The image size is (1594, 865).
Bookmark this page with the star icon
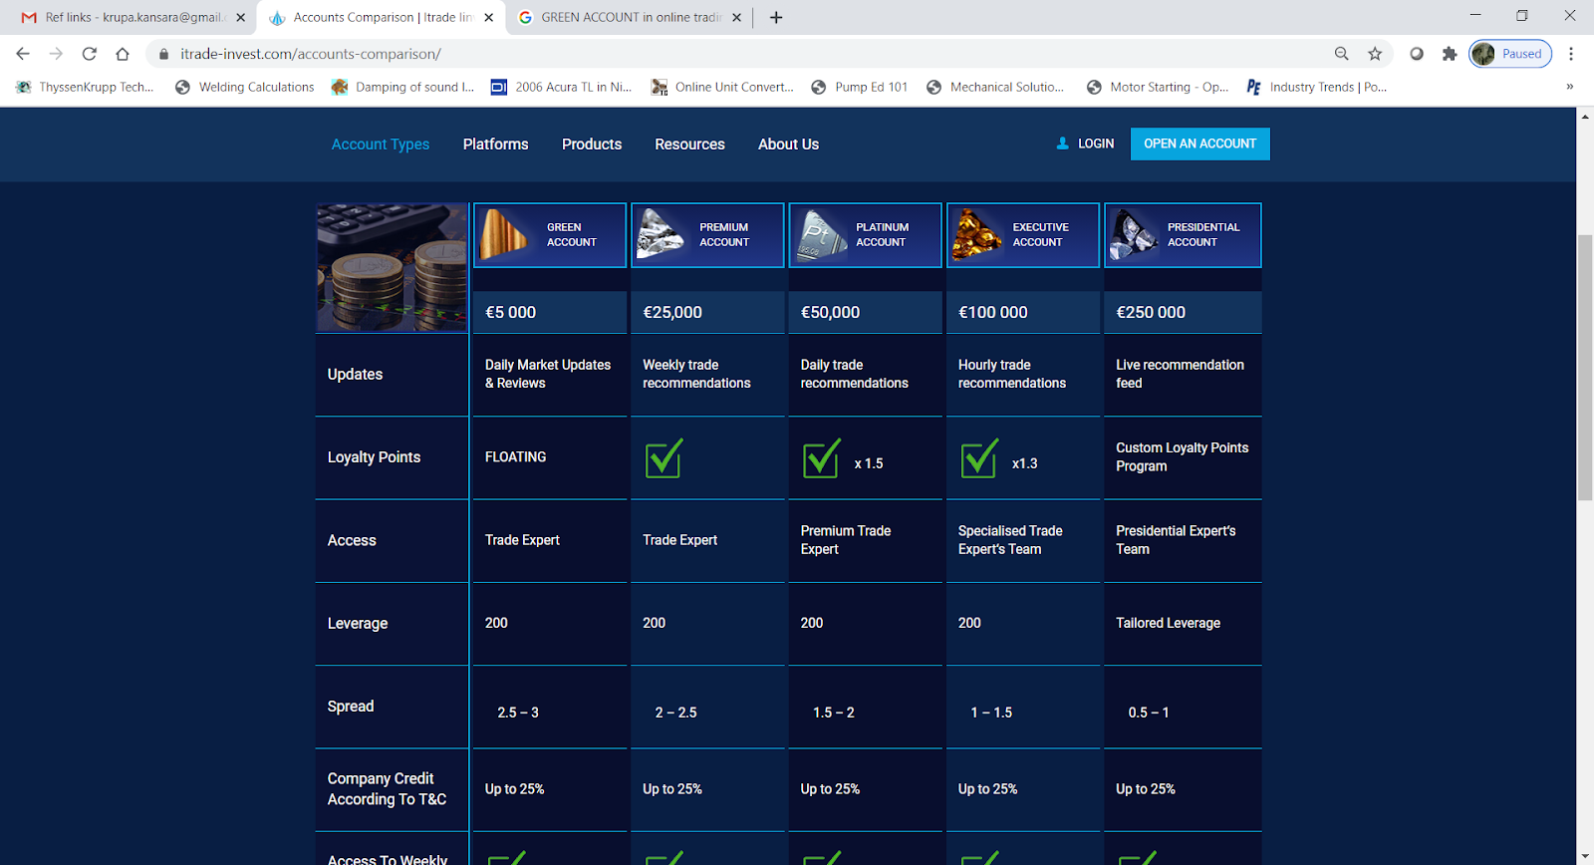coord(1375,54)
